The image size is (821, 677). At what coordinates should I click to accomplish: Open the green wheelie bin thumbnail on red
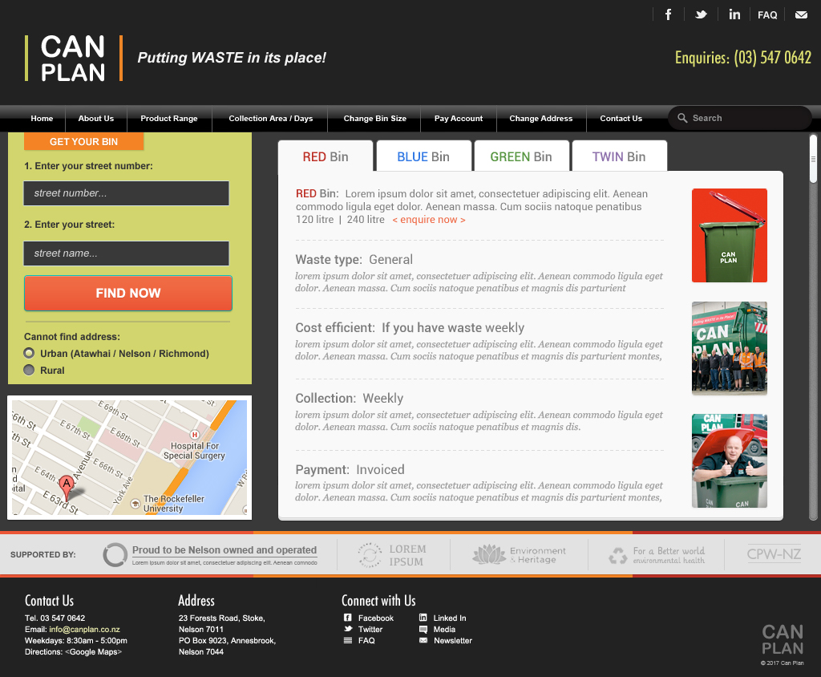click(x=730, y=235)
